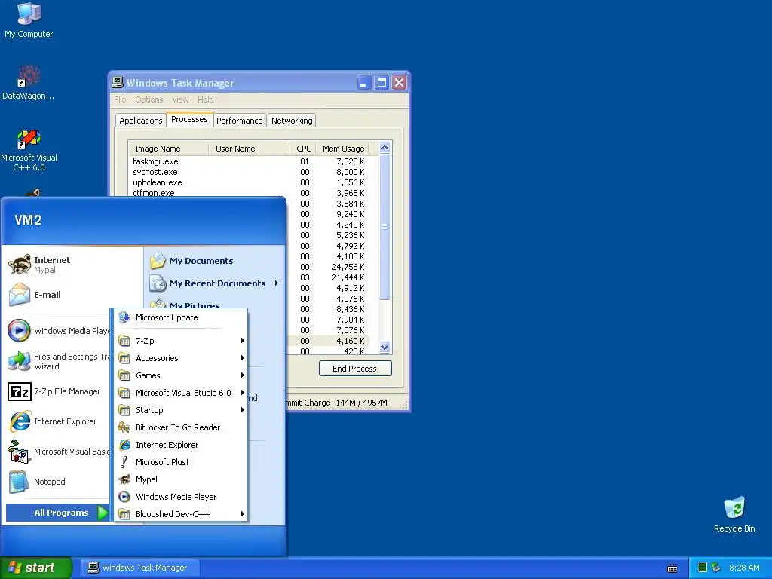
Task: Switch to the Performance tab
Action: (x=239, y=121)
